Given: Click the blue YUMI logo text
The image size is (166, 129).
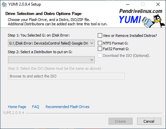Looking at the screenshot, I should click(130, 20).
